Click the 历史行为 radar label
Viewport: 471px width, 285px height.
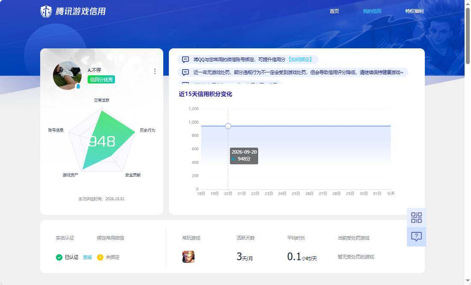(x=147, y=130)
